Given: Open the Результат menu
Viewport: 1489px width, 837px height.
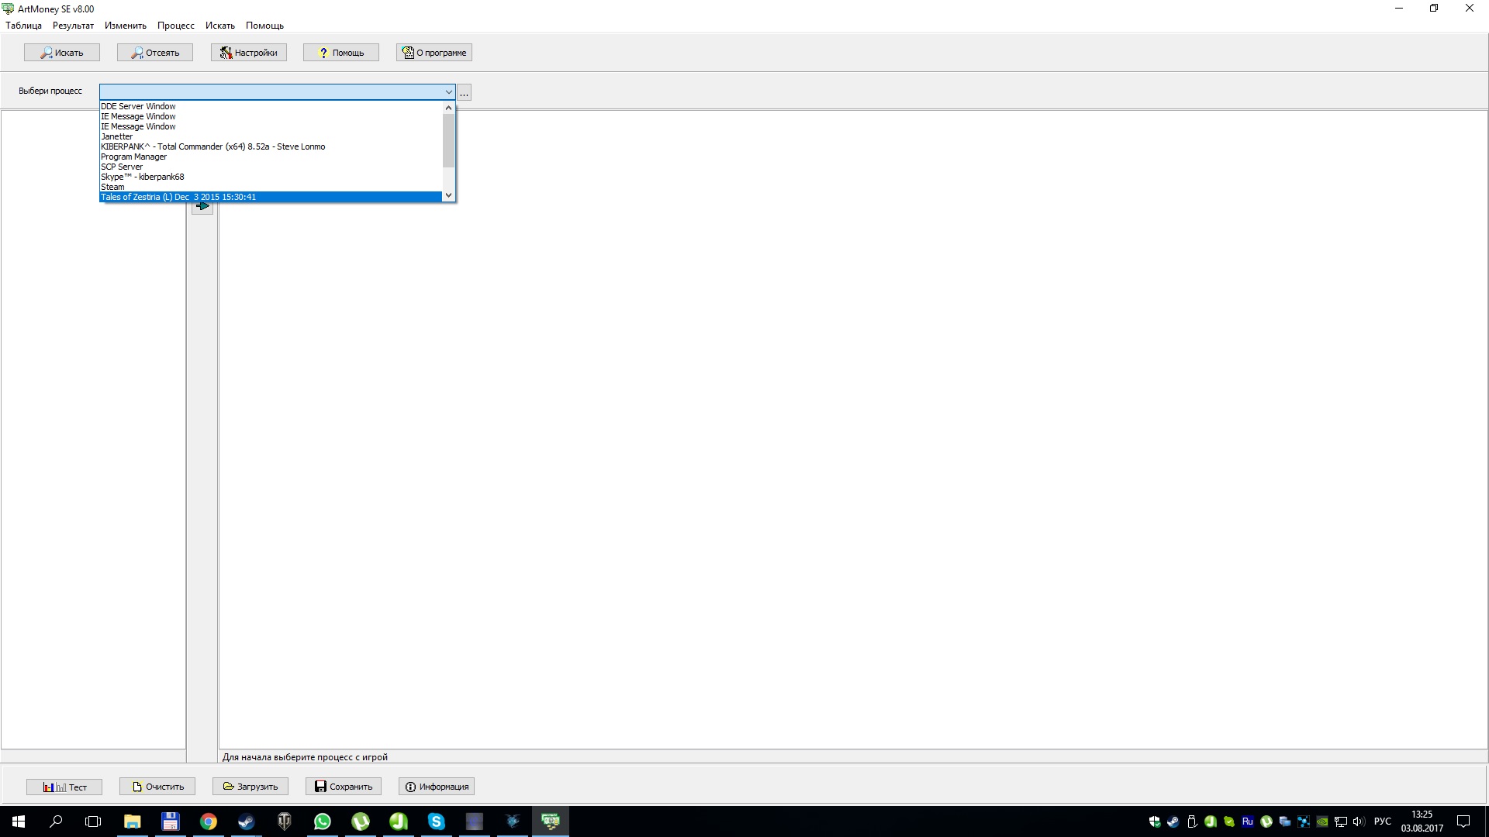Looking at the screenshot, I should (73, 26).
